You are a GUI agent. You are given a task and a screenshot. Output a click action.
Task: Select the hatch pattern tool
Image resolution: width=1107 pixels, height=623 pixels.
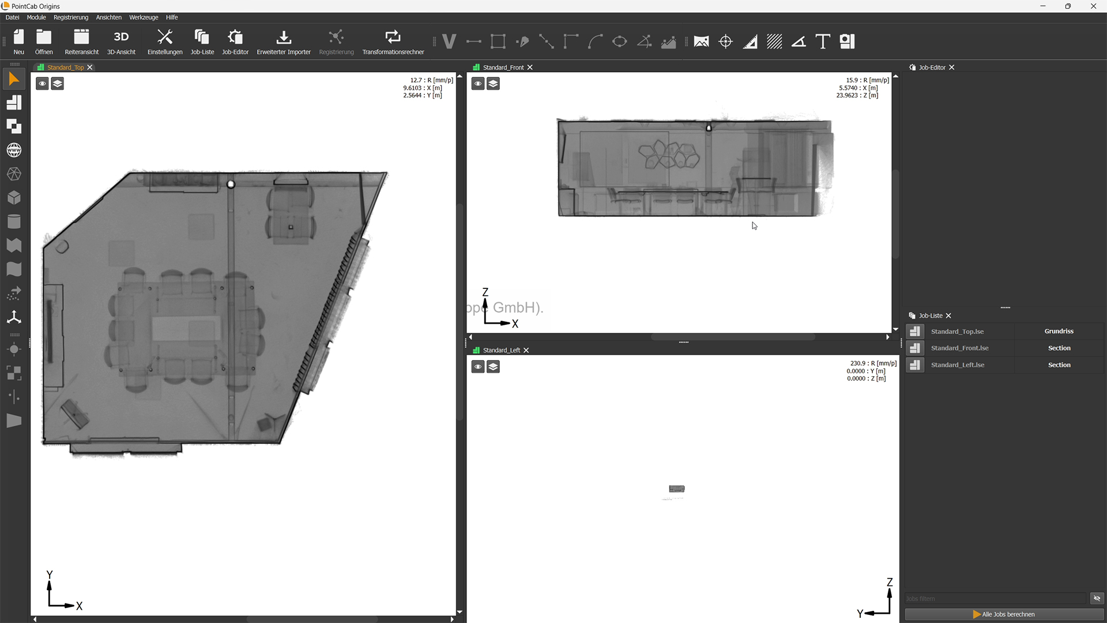(x=774, y=42)
